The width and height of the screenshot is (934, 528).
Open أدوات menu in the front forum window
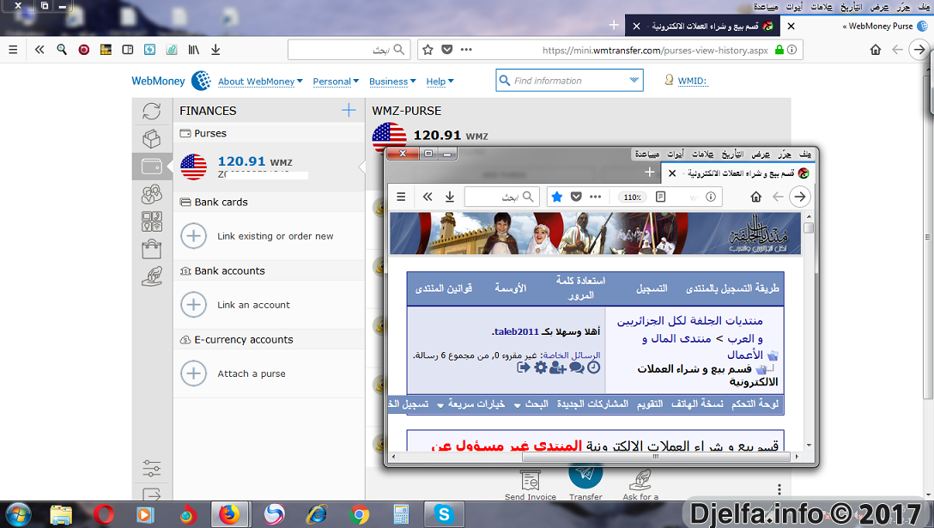(676, 154)
